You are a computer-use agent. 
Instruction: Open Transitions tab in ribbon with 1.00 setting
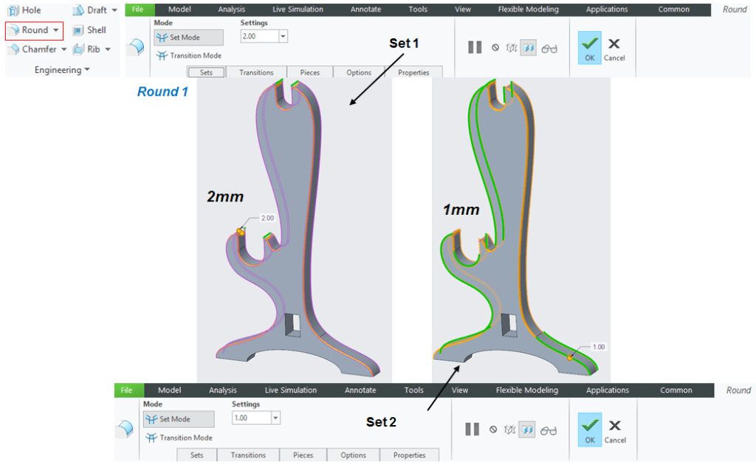pyautogui.click(x=248, y=455)
